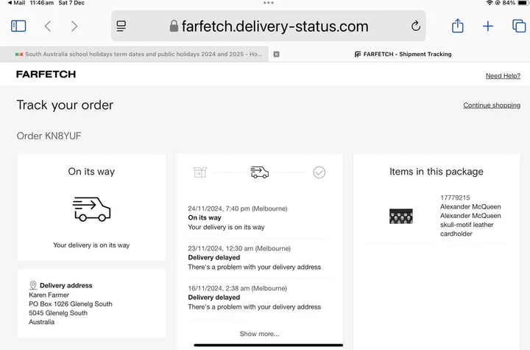The height and width of the screenshot is (350, 530).
Task: Return to Mail app via status bar
Action: (16, 3)
